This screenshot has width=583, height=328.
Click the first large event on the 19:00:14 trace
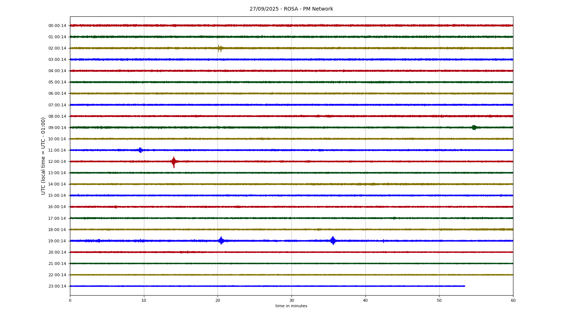[x=221, y=241]
